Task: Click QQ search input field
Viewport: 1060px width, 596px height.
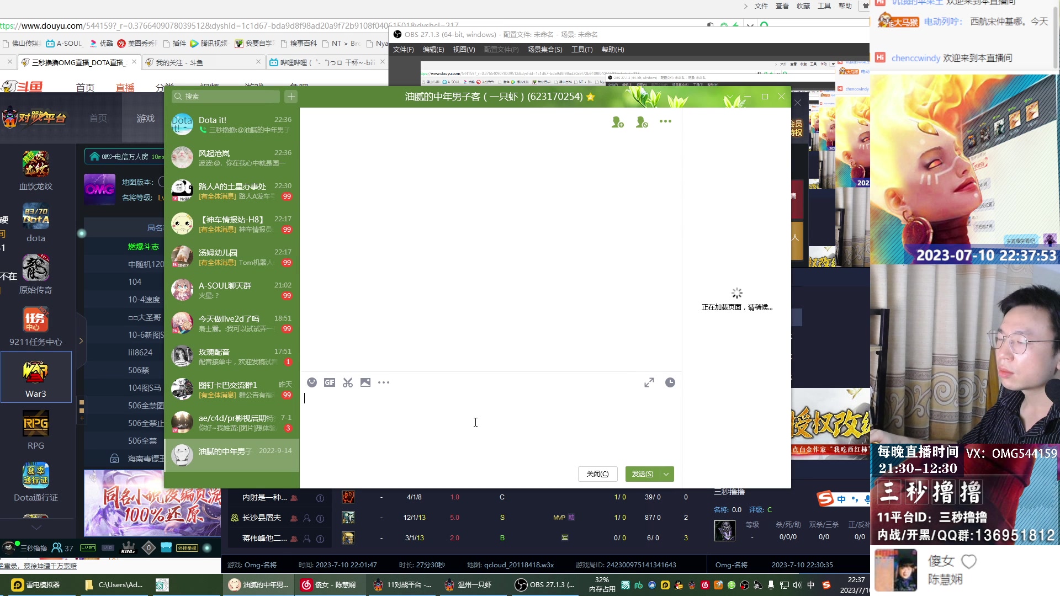Action: [x=226, y=97]
